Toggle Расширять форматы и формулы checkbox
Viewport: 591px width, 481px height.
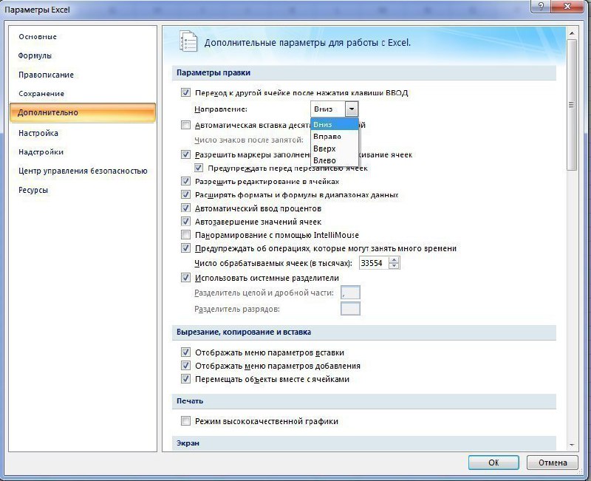click(x=185, y=194)
